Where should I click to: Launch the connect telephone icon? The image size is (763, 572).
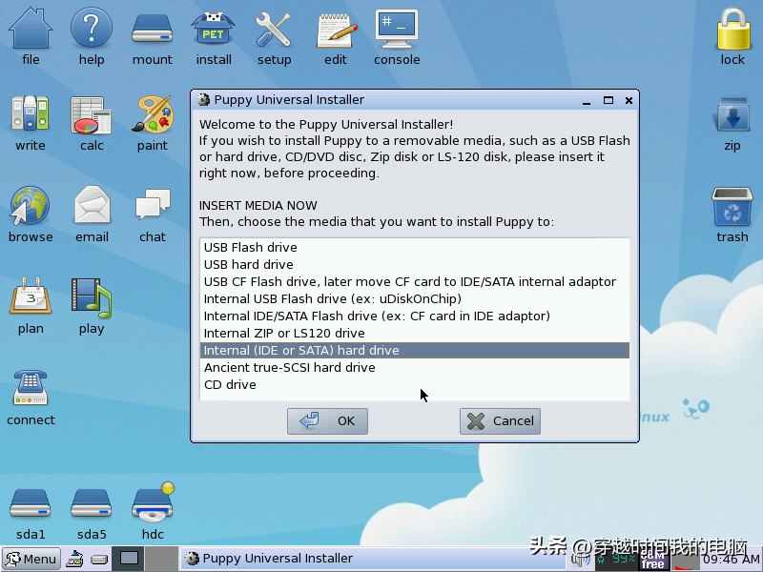(x=31, y=387)
